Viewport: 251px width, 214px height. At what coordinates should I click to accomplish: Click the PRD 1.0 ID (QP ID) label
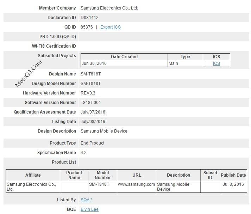click(x=58, y=37)
